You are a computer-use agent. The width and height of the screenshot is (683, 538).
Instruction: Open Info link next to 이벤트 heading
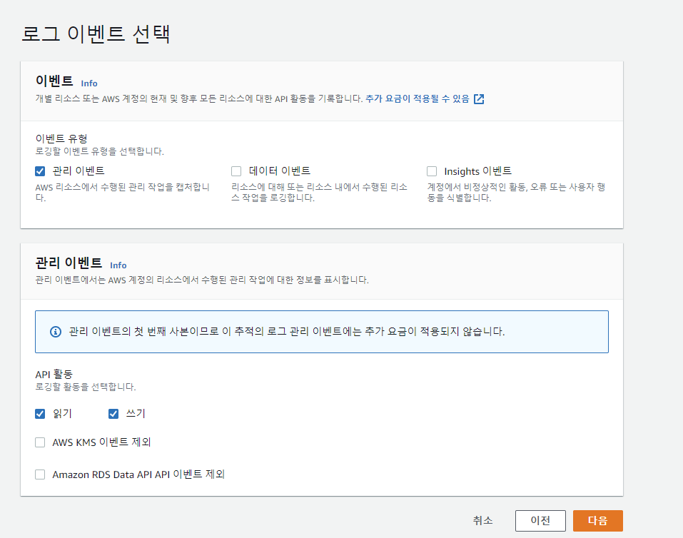89,83
